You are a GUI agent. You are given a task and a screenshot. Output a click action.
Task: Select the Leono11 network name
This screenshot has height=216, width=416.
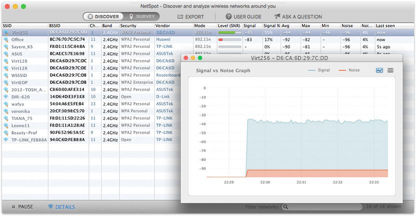click(20, 125)
